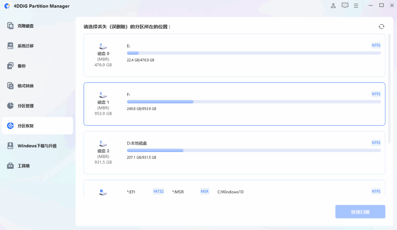Click the MSR tag badge
The image size is (397, 230).
pyautogui.click(x=205, y=191)
